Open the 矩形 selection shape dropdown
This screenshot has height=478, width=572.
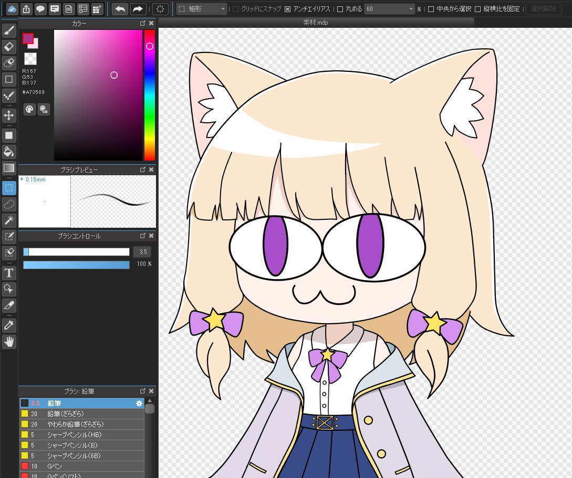click(x=202, y=9)
